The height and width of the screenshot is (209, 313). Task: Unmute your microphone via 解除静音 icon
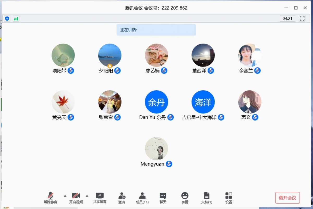(50, 196)
